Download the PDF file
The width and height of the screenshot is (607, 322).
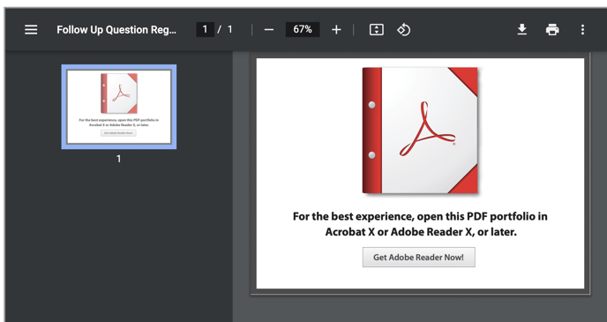[521, 30]
